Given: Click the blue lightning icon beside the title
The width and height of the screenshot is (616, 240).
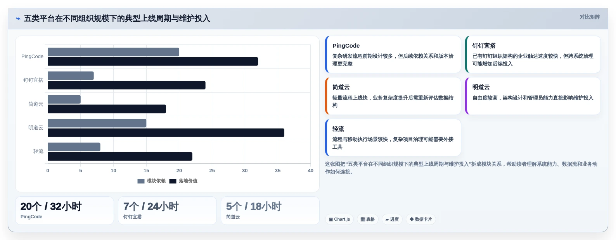Looking at the screenshot, I should [18, 19].
